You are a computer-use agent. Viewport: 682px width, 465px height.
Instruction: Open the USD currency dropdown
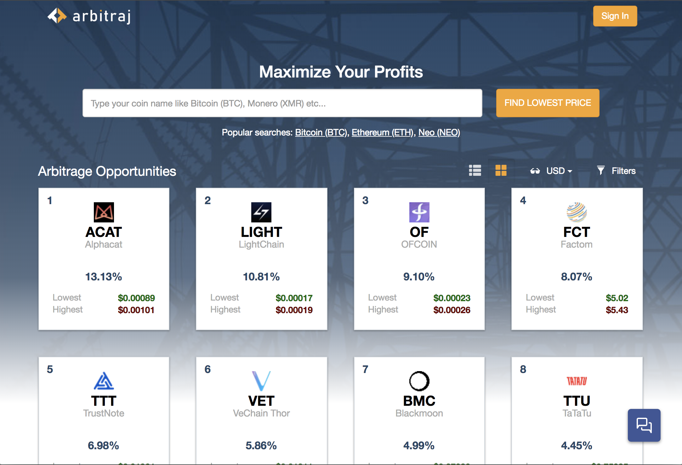(x=559, y=170)
